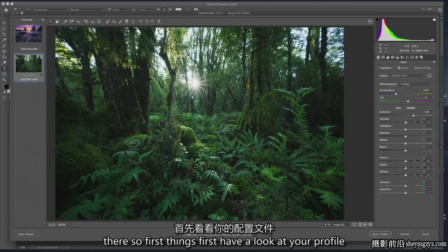Click Photoshop foreground color swatch
The width and height of the screenshot is (448, 252).
(6, 86)
